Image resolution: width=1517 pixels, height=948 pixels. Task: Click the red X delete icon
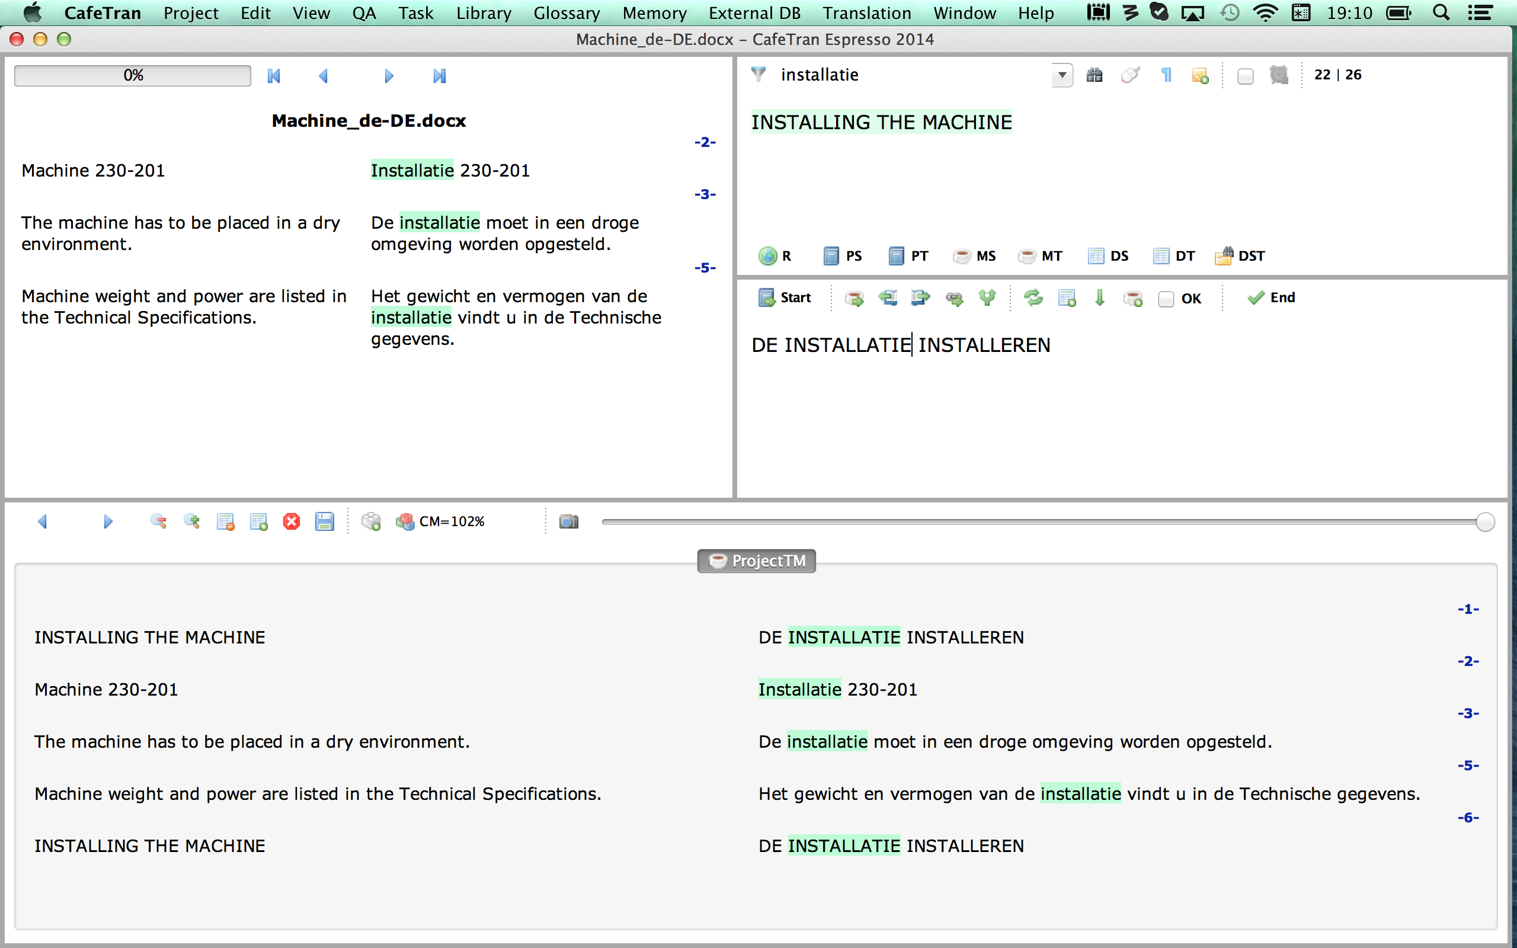(292, 521)
